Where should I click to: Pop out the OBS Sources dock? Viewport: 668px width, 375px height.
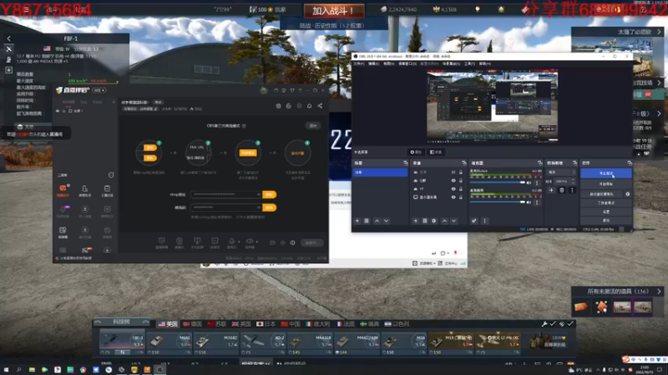coord(464,162)
